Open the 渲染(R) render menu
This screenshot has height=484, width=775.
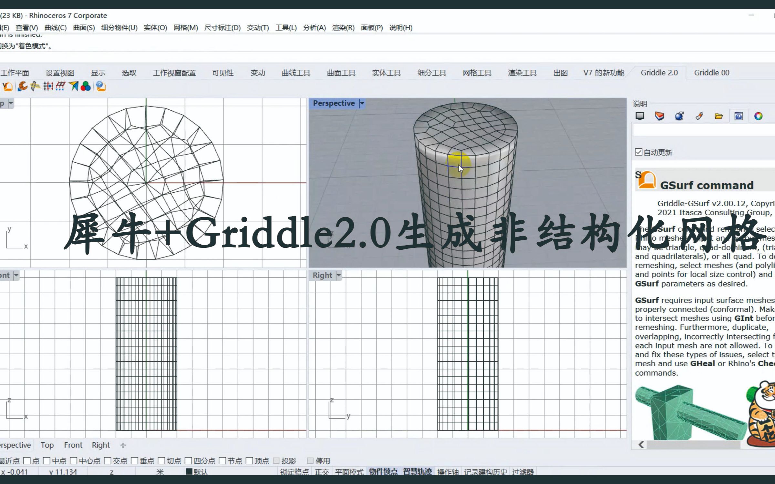343,28
